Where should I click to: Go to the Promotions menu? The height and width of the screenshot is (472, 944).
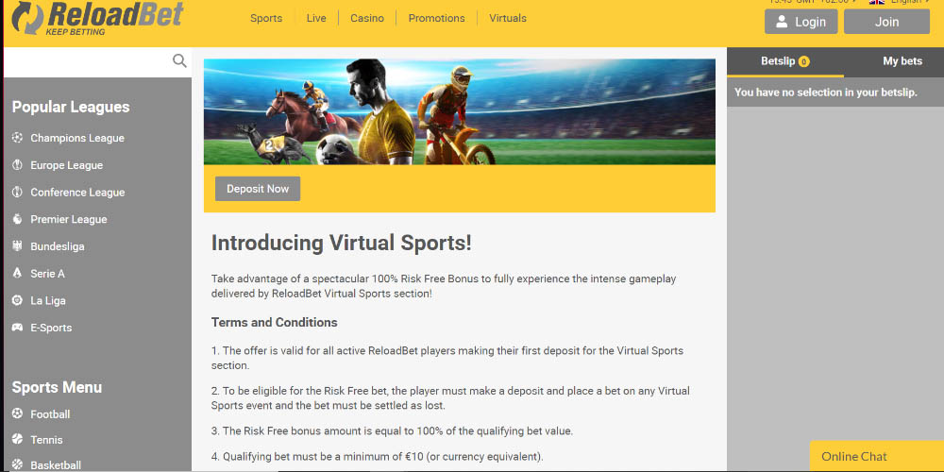pyautogui.click(x=436, y=18)
